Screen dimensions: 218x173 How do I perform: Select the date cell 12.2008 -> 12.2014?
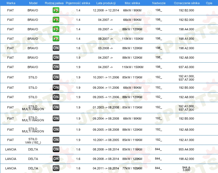pos(106,10)
